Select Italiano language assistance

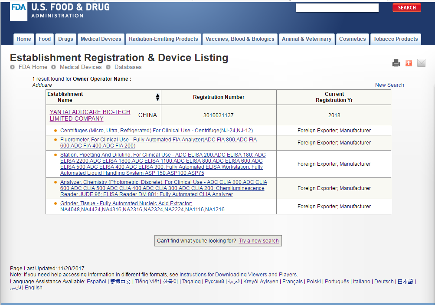click(x=361, y=282)
